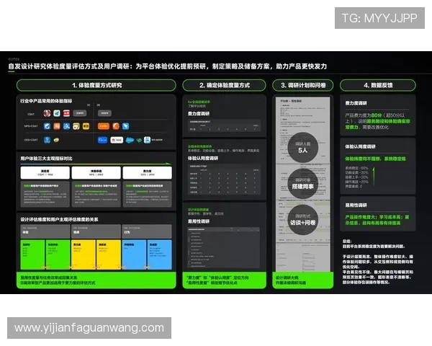Click the white Huawei logo in CES-CSAT row
Image resolution: width=432 pixels, height=346 pixels.
pos(117,140)
